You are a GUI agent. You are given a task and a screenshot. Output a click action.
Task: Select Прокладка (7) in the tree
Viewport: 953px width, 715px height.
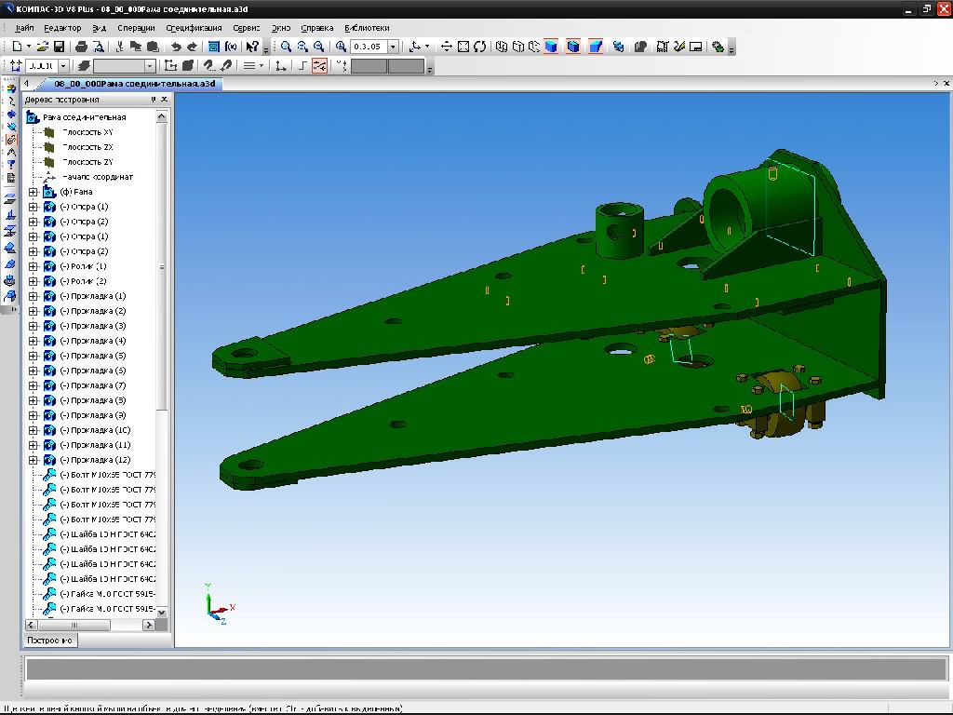pyautogui.click(x=93, y=385)
